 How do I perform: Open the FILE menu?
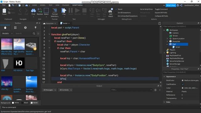(4, 5)
